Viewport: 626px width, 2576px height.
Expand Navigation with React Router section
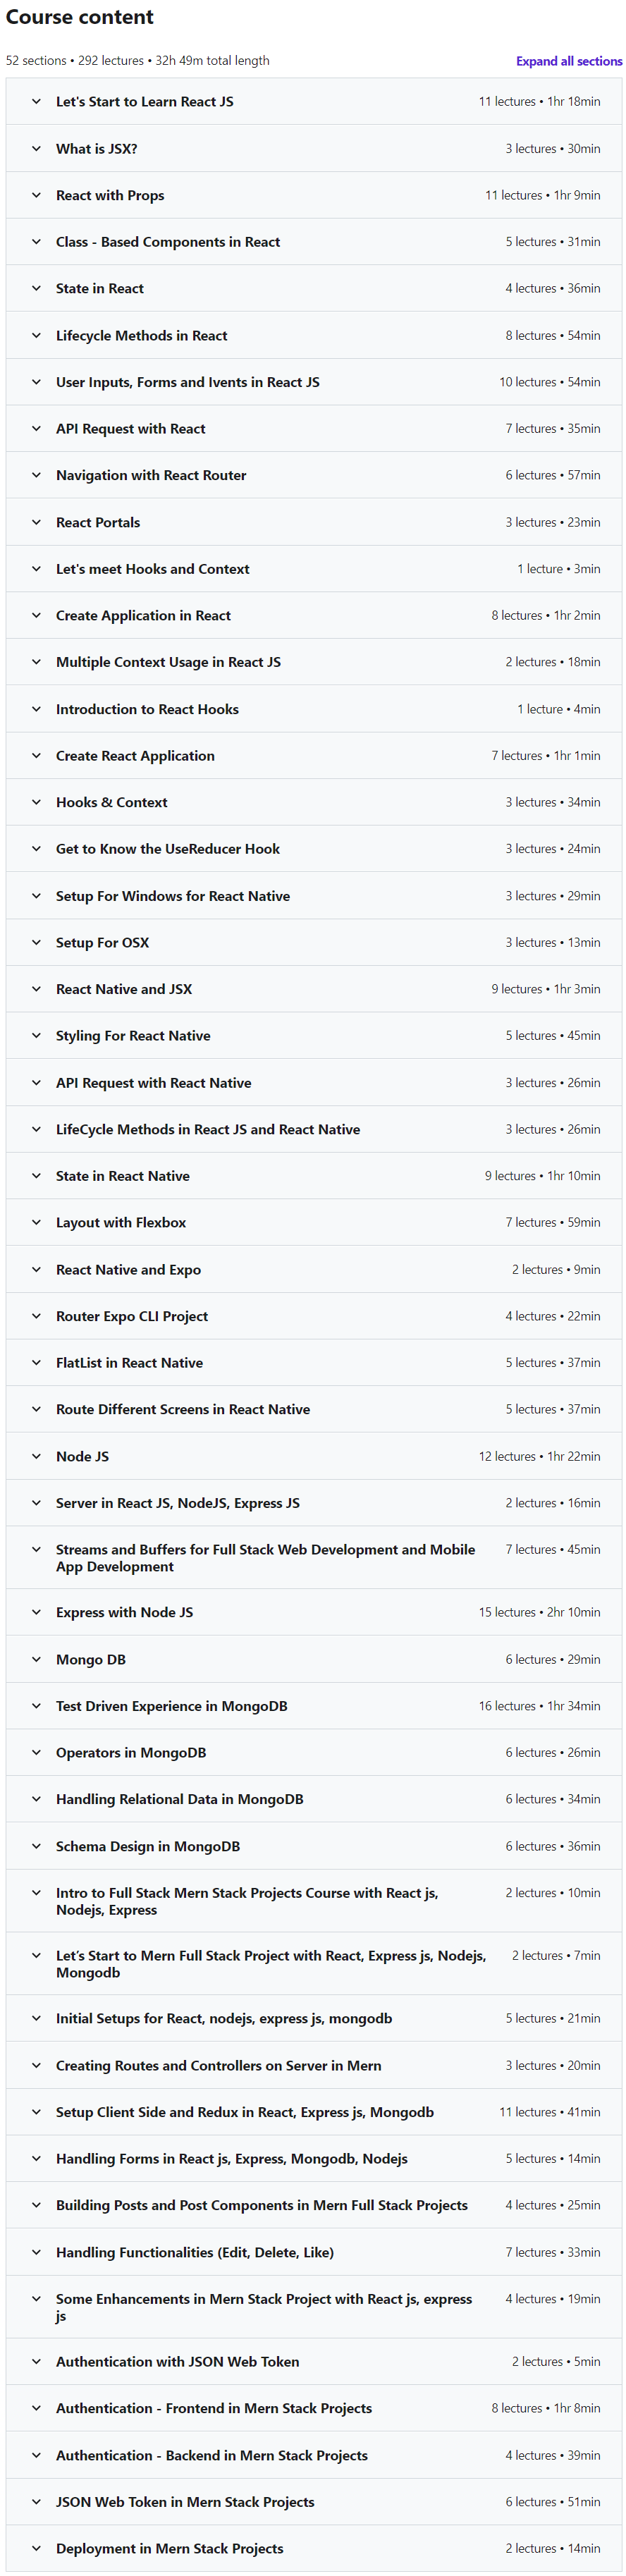click(314, 475)
